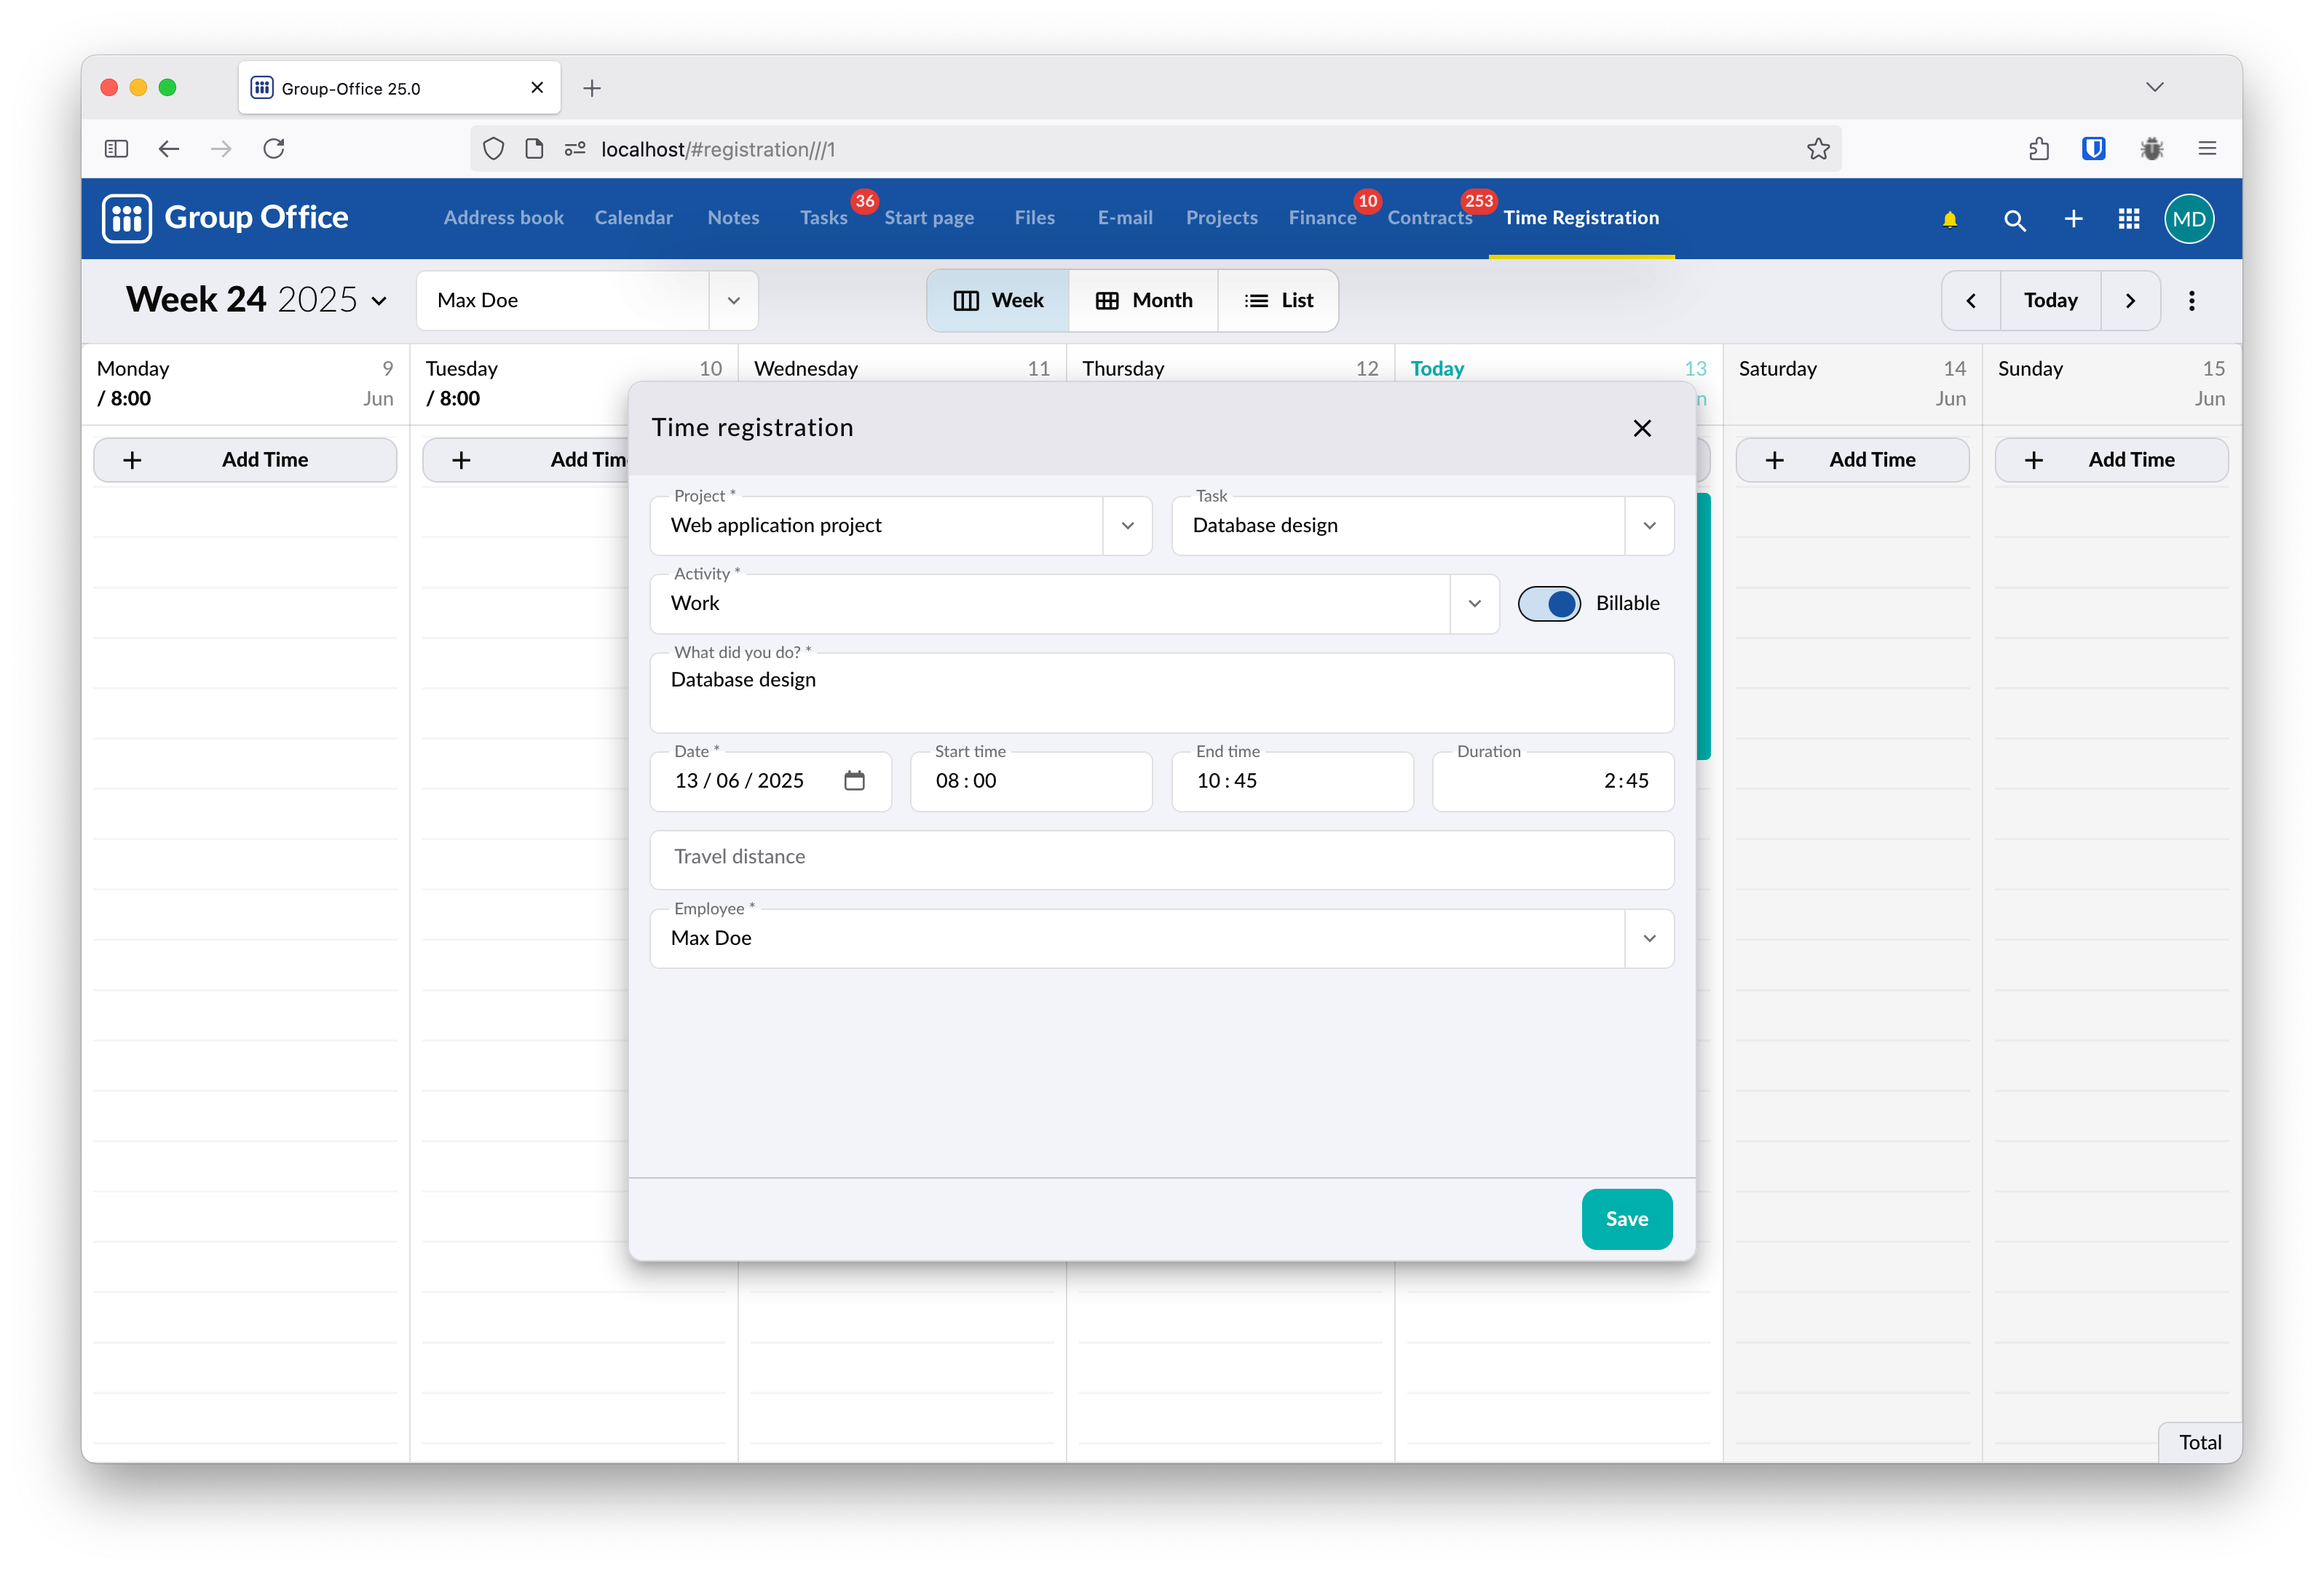
Task: Open the Week 24 2025 picker
Action: [256, 300]
